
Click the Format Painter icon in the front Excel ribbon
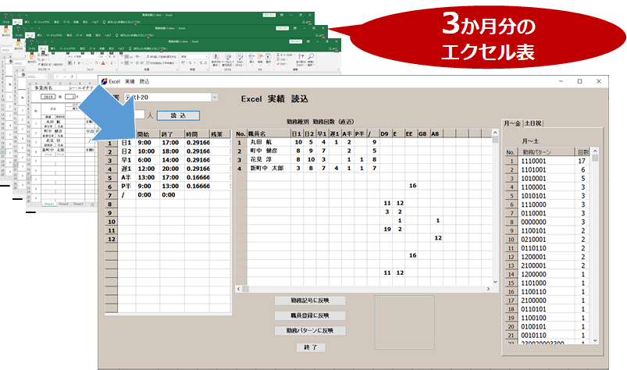[39, 64]
